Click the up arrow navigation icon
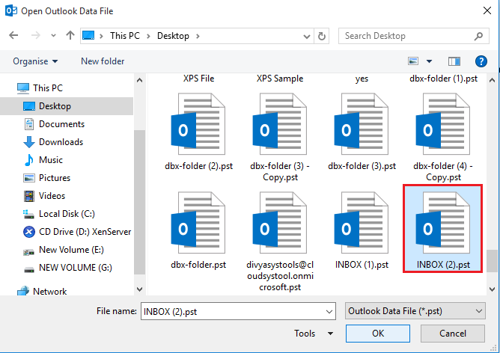Image resolution: width=500 pixels, height=353 pixels. 70,36
